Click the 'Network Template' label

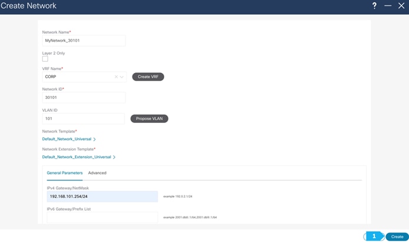point(59,131)
